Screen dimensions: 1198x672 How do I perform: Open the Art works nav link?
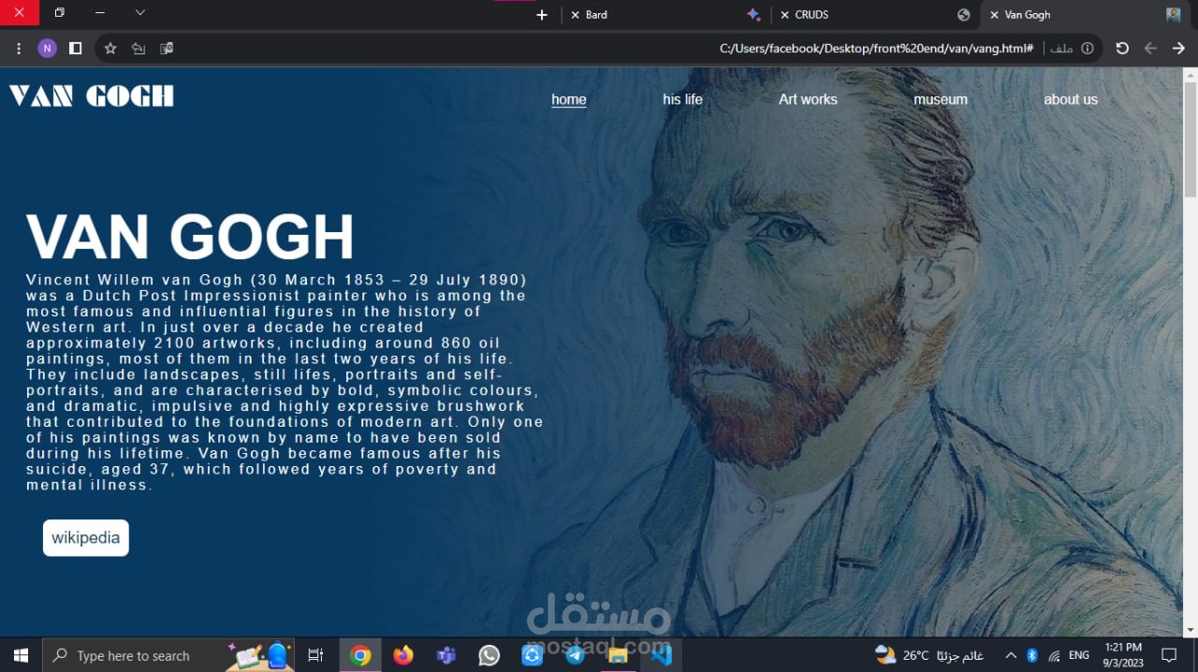point(808,99)
